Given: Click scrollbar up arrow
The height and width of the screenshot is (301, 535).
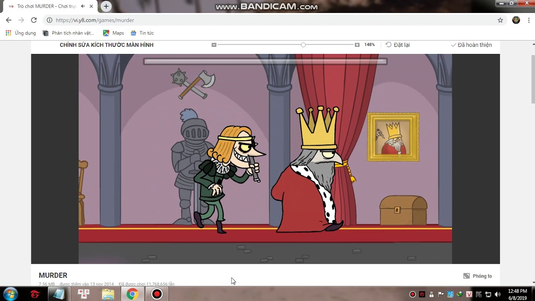Looking at the screenshot, I should (533, 43).
